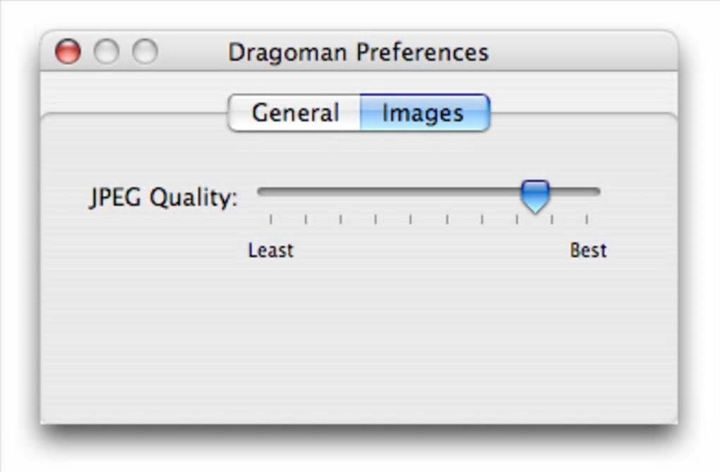Viewport: 720px width, 472px height.
Task: Zoom the Preferences window with third titlebar button
Action: tap(145, 52)
